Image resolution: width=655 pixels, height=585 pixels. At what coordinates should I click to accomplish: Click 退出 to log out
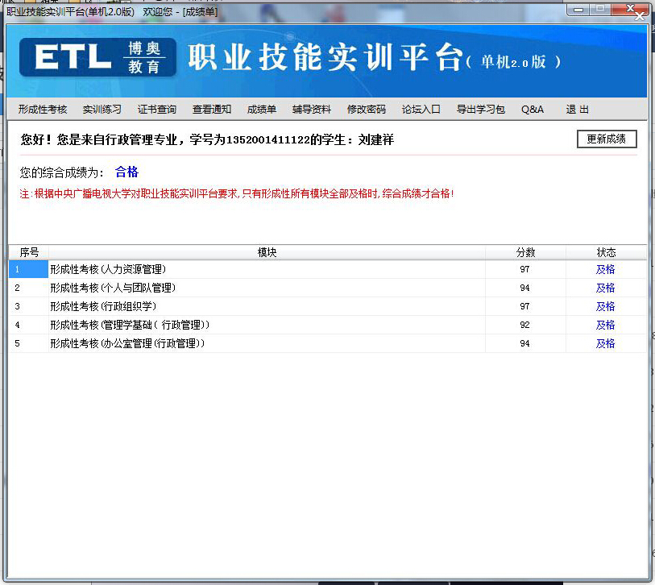click(x=577, y=110)
